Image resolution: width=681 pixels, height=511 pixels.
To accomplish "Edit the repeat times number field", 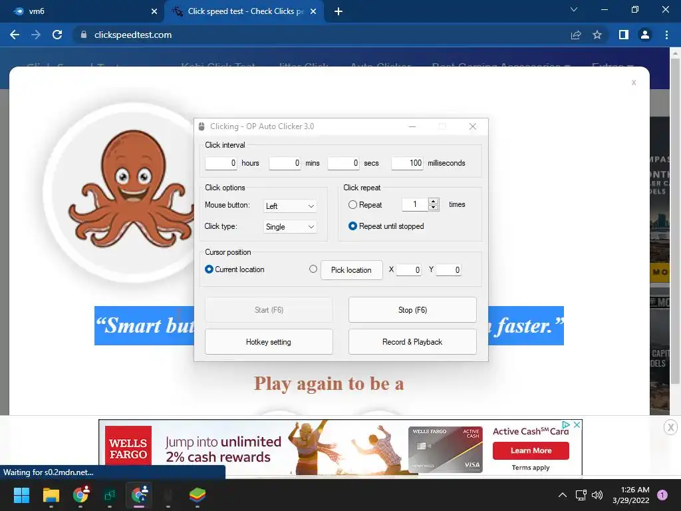I will 415,204.
